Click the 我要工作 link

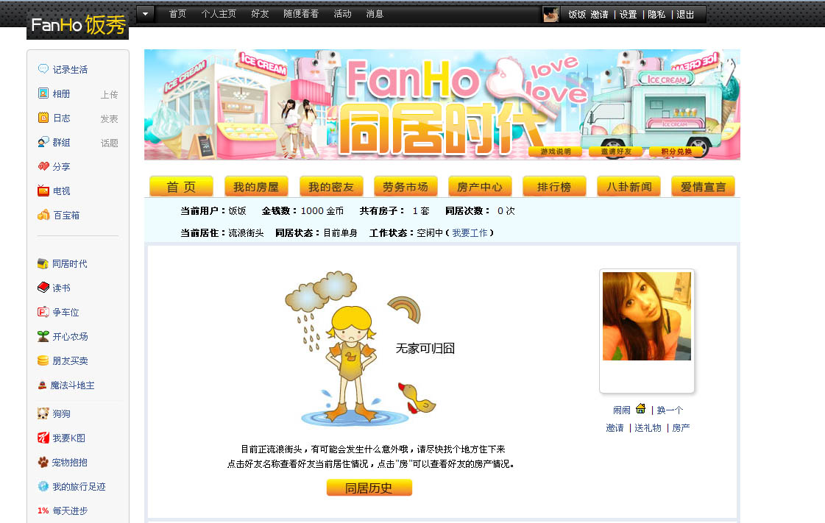tap(470, 233)
